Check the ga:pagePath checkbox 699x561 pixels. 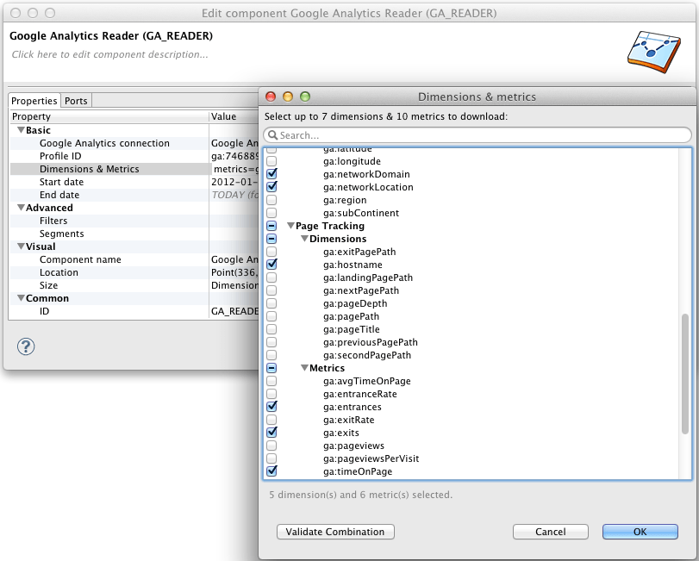[x=272, y=316]
